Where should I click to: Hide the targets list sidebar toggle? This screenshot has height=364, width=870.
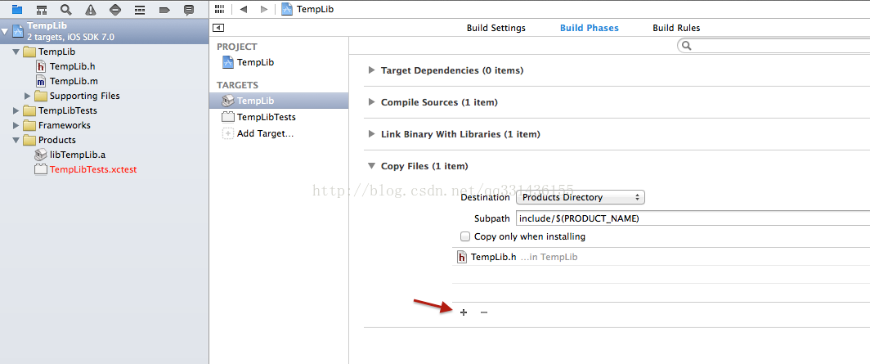coord(218,28)
